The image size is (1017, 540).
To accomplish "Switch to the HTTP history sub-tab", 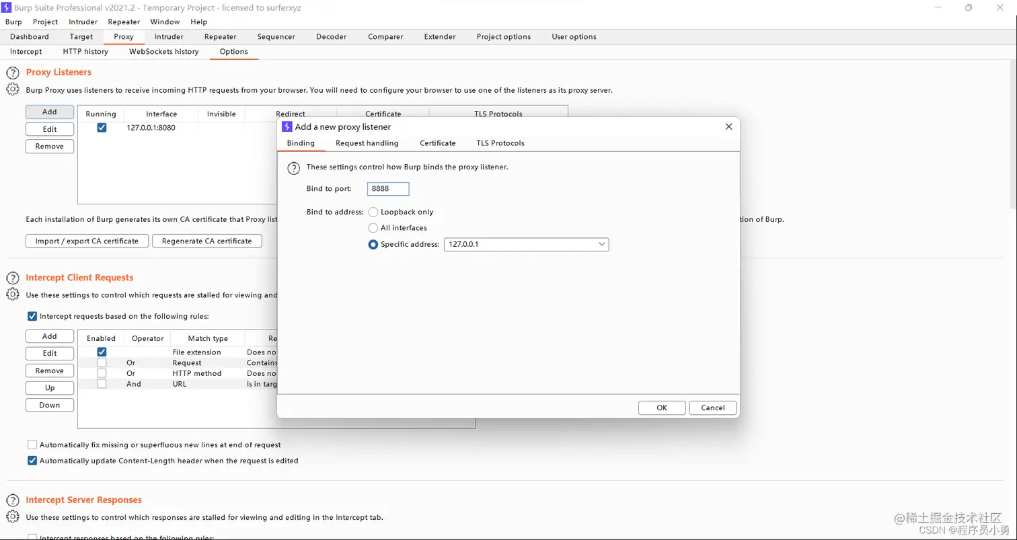I will (85, 52).
